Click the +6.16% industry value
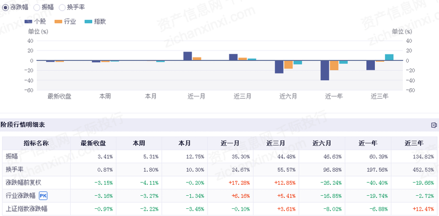 pyautogui.click(x=240, y=196)
